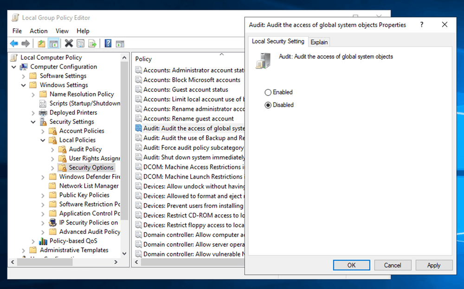
Task: Click the Back arrow in the toolbar
Action: 14,44
